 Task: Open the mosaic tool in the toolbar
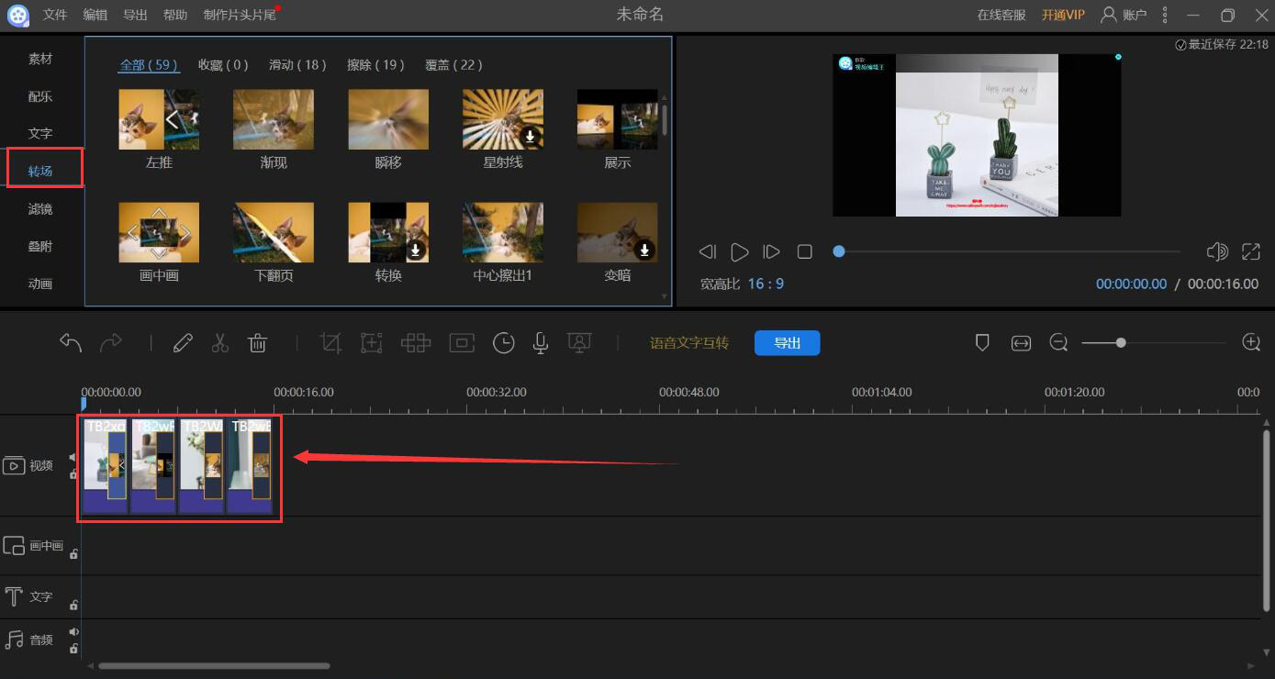[x=416, y=343]
